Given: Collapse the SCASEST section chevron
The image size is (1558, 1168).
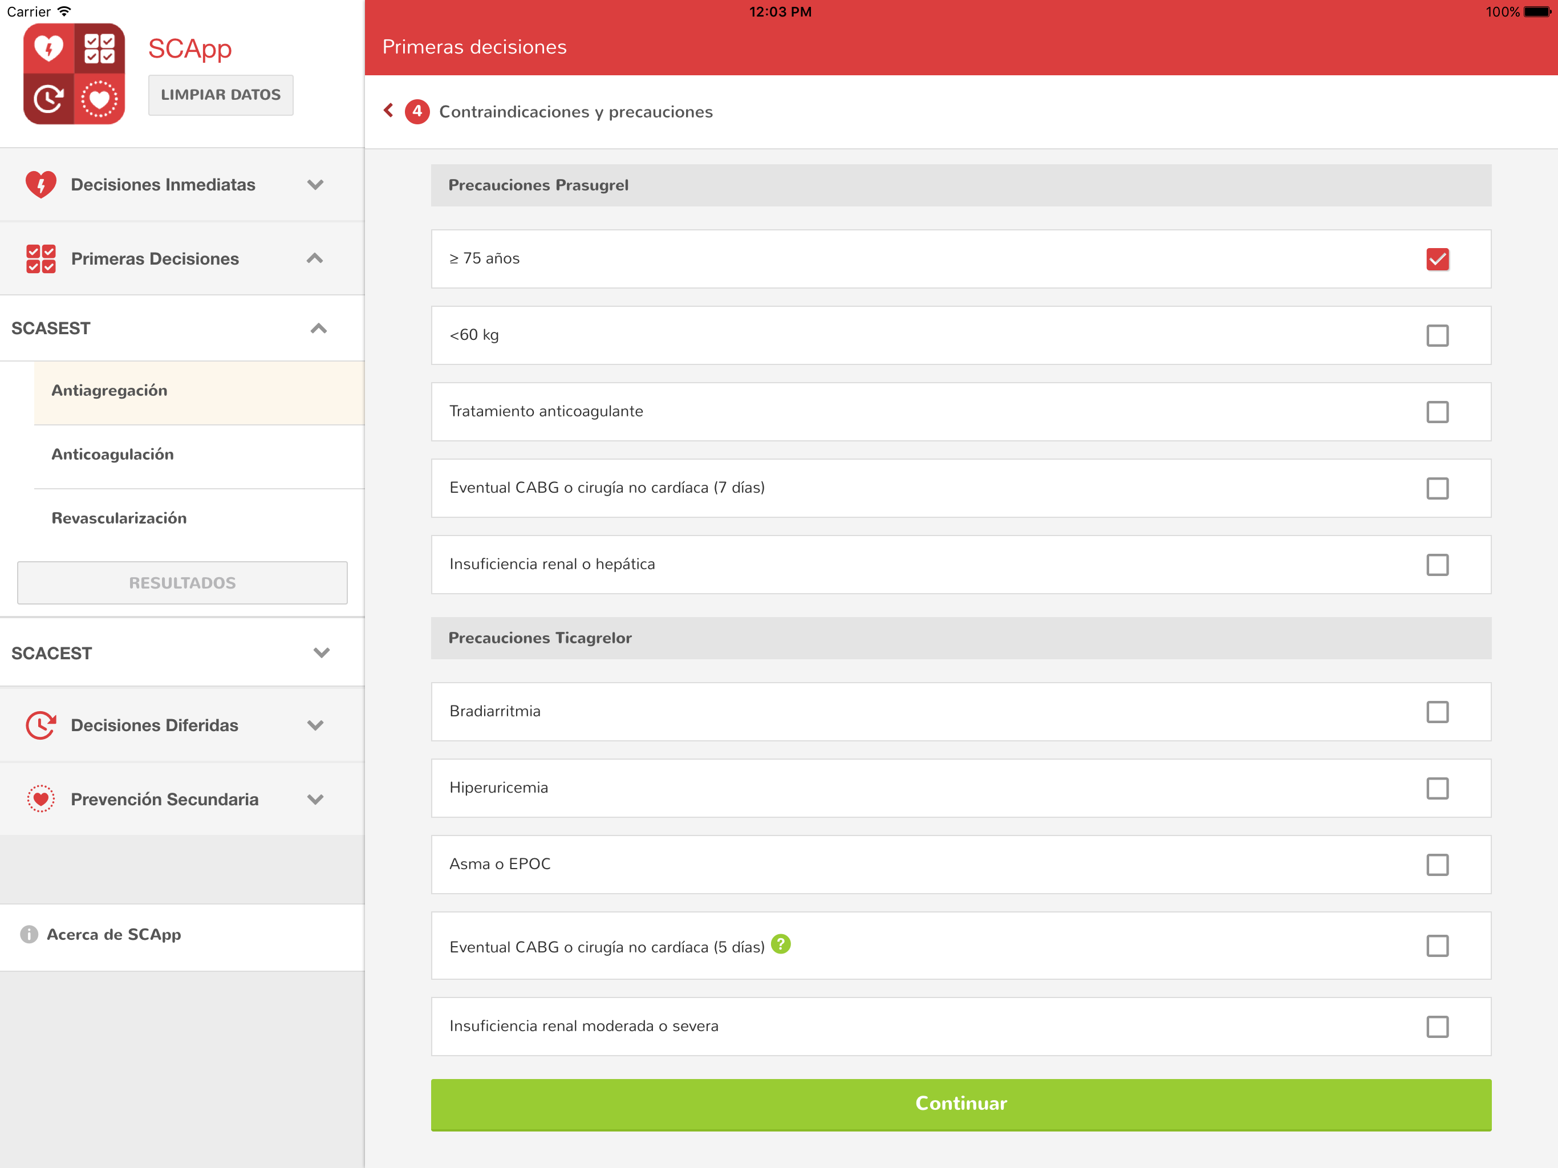Looking at the screenshot, I should click(x=318, y=328).
